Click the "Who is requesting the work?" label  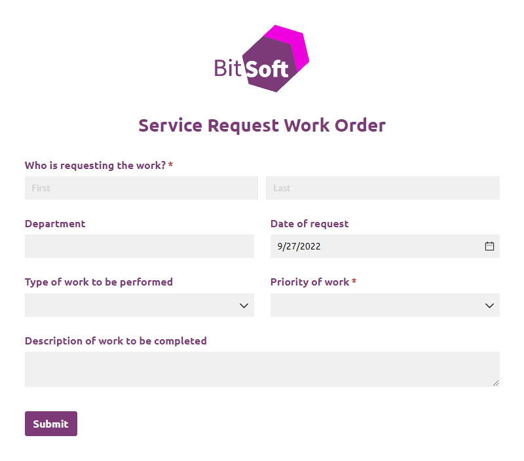click(95, 166)
